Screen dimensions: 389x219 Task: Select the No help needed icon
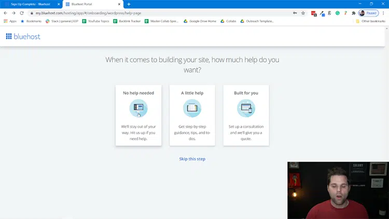coord(138,108)
